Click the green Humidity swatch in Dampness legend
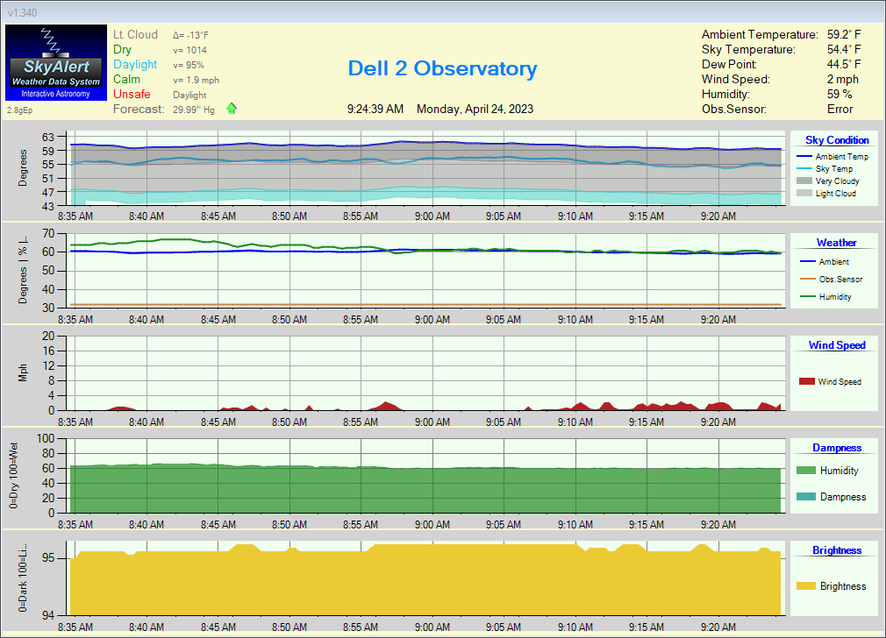 [806, 471]
